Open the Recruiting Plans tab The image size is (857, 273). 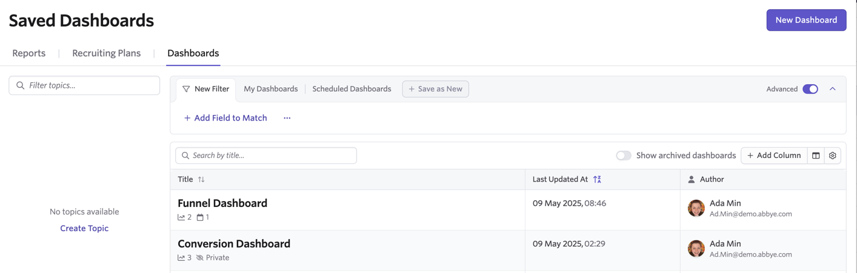(x=107, y=53)
